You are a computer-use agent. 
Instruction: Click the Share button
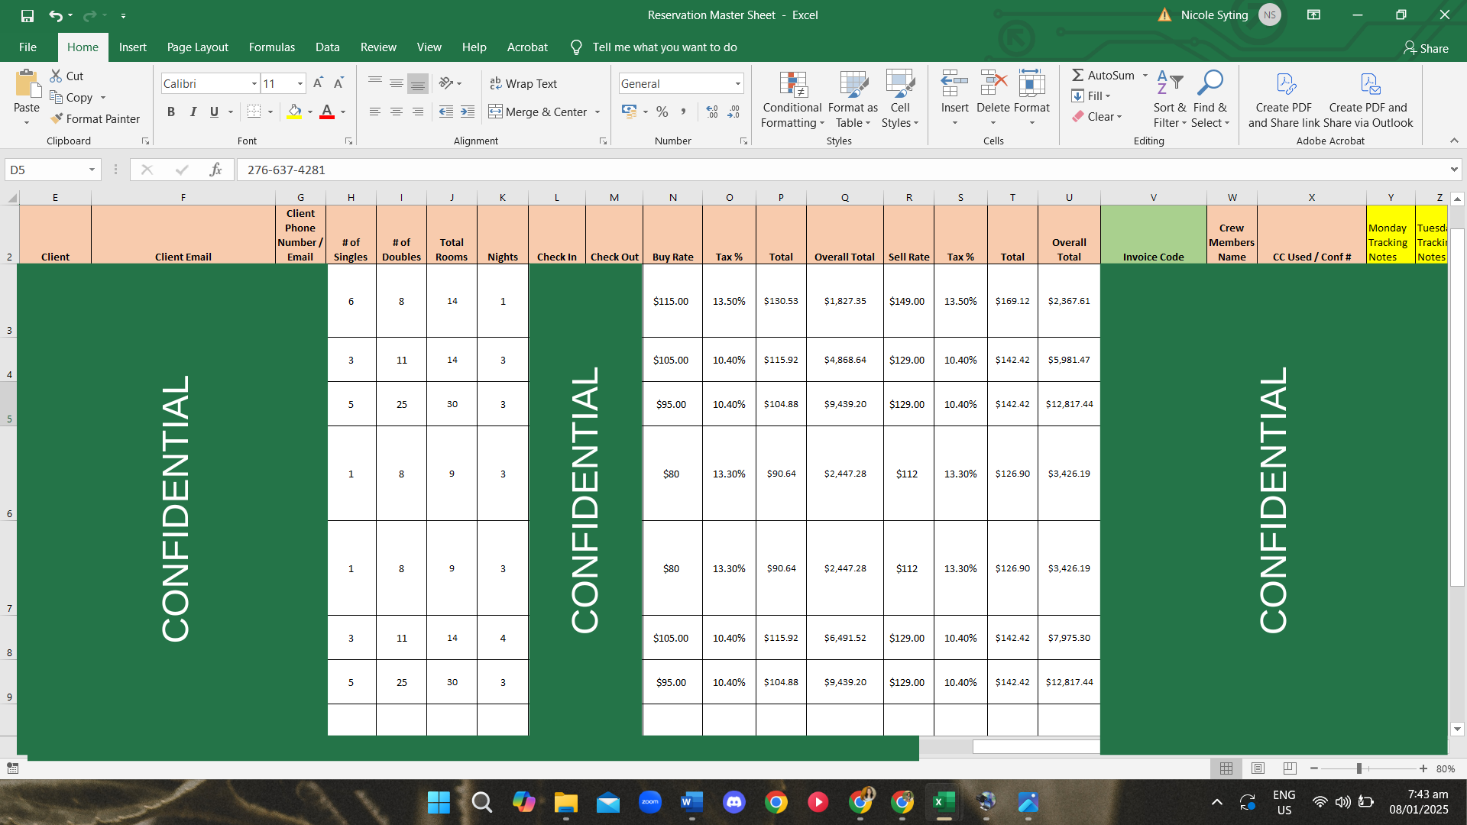pos(1426,48)
